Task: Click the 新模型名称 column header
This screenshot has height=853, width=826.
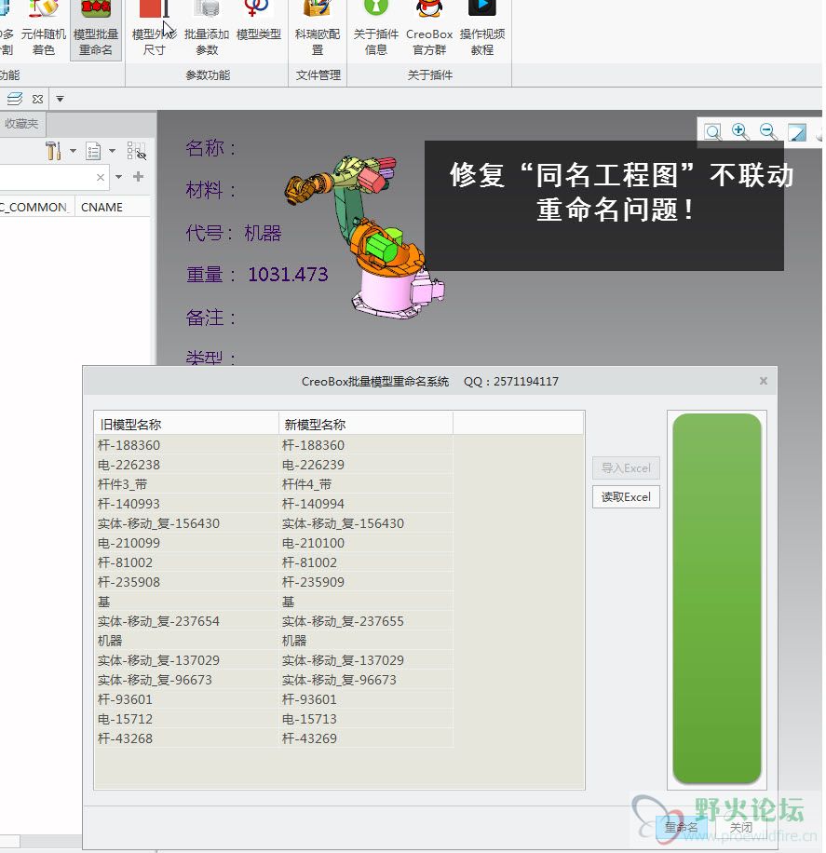Action: coord(366,425)
